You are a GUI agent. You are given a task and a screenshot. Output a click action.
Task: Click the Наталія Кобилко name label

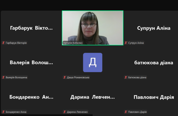(x=73, y=43)
